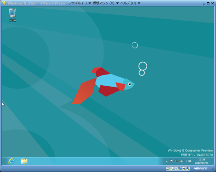This screenshot has height=172, width=216.
Task: Expand arrow next to ファイル (F)
Action: (x=90, y=3)
